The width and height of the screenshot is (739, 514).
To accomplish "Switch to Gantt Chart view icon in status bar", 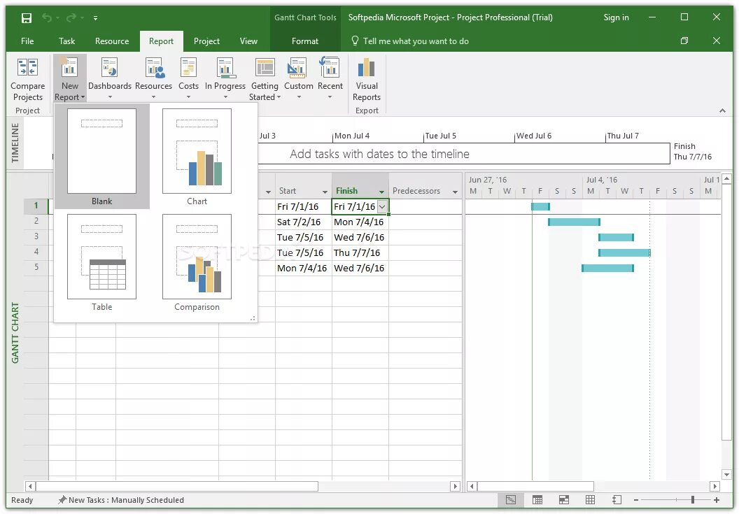I will 511,500.
